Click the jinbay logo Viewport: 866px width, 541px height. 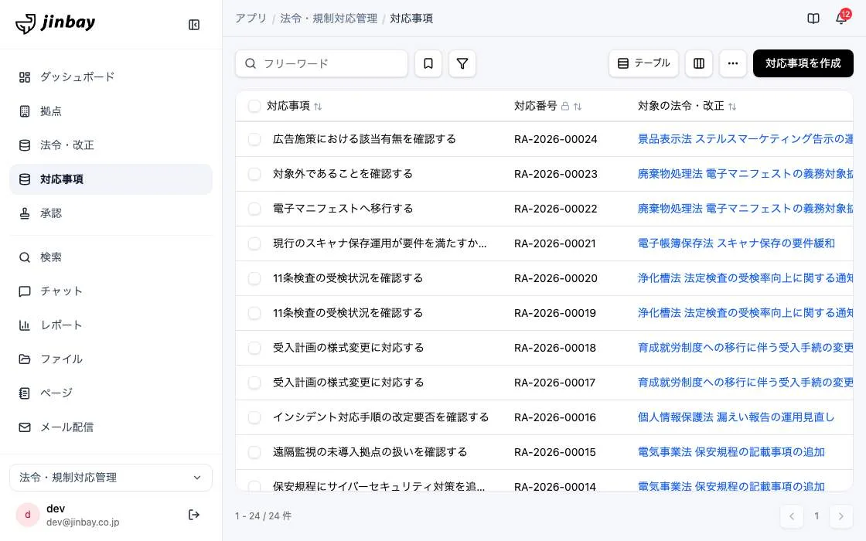(55, 23)
